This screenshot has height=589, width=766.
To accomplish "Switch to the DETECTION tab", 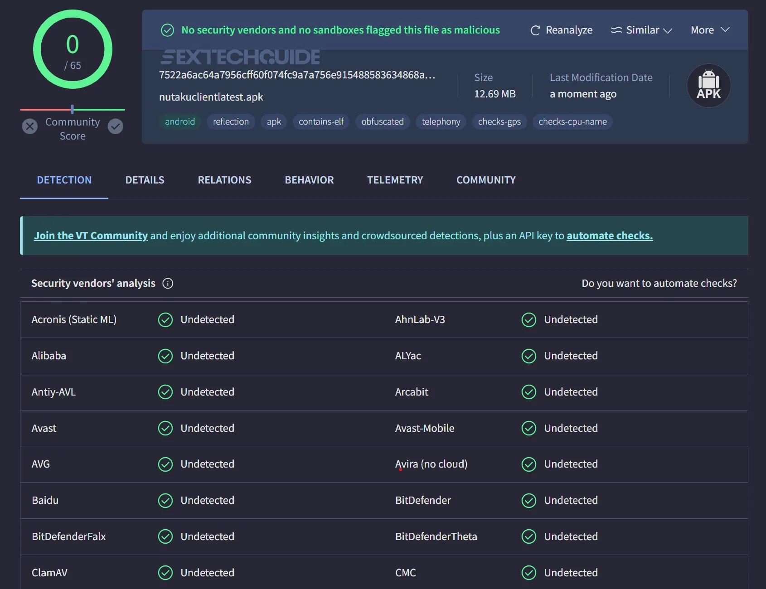I will [x=64, y=180].
